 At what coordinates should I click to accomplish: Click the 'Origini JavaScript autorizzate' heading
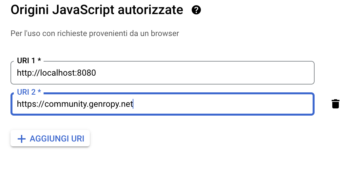tap(97, 10)
